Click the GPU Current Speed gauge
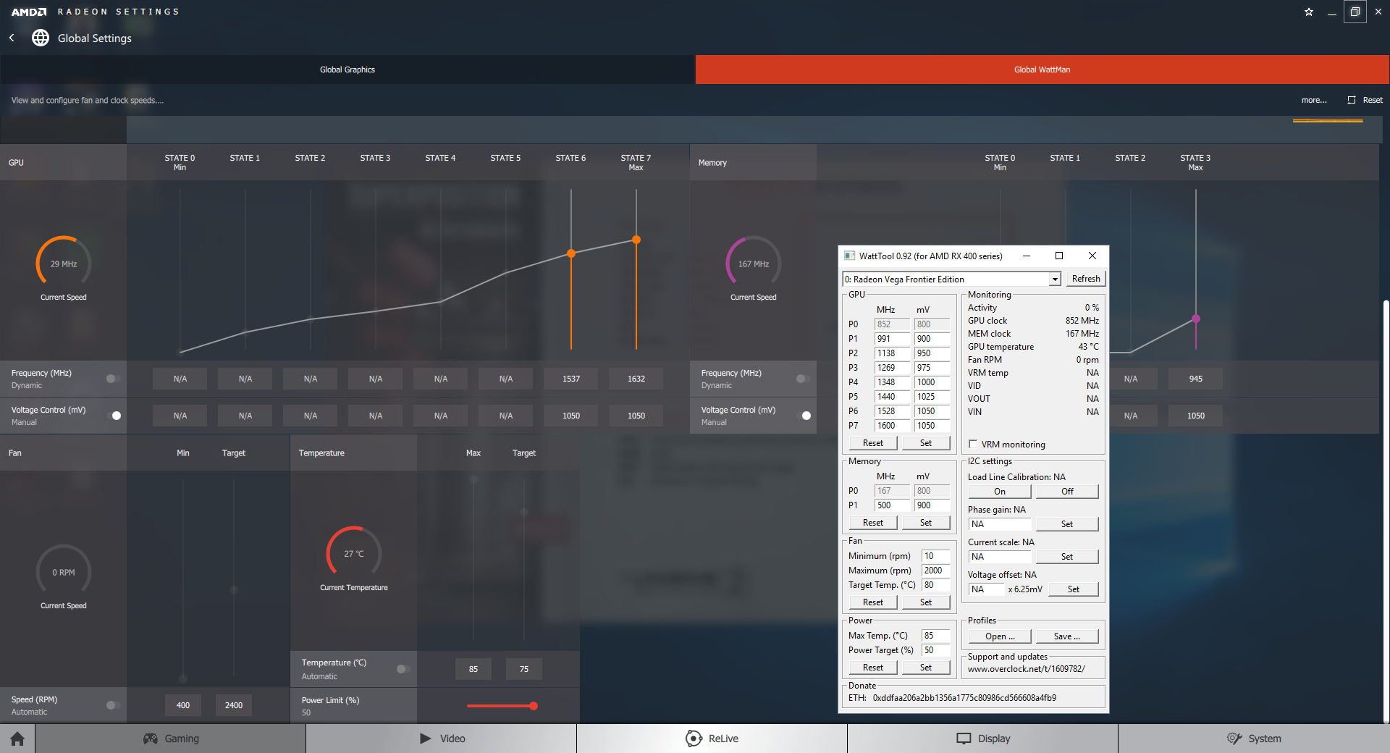Viewport: 1390px width, 753px height. [x=64, y=263]
